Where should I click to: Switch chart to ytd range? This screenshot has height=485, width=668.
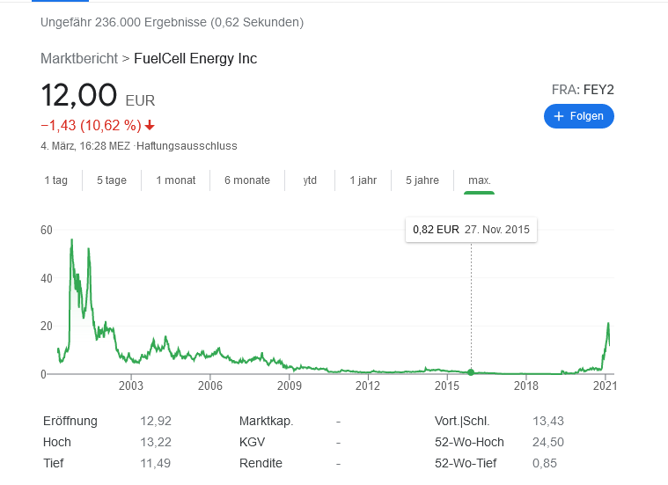(310, 180)
